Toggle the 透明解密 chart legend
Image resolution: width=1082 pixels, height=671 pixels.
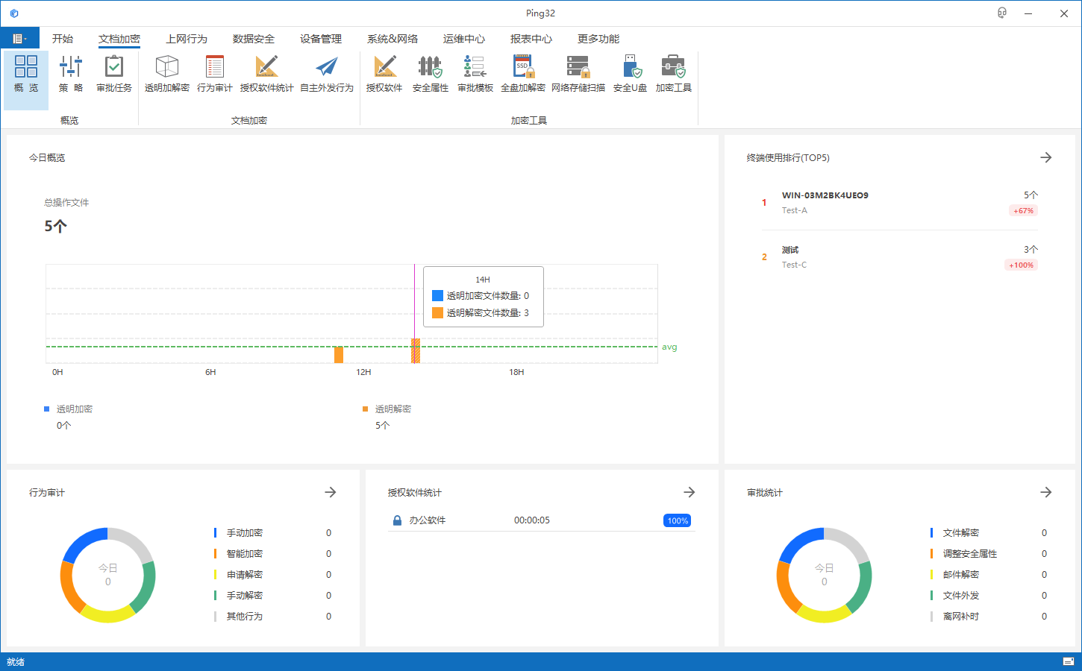pos(387,409)
